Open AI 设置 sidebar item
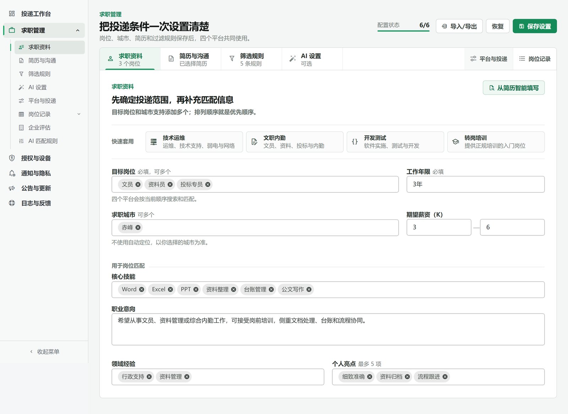The image size is (568, 414). tap(49, 87)
